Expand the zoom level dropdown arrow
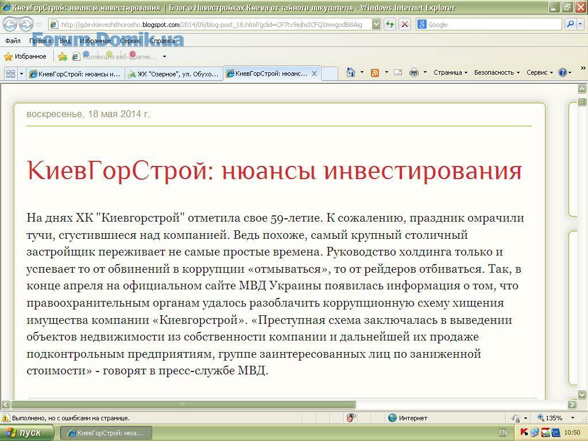This screenshot has height=441, width=588. coord(572,418)
